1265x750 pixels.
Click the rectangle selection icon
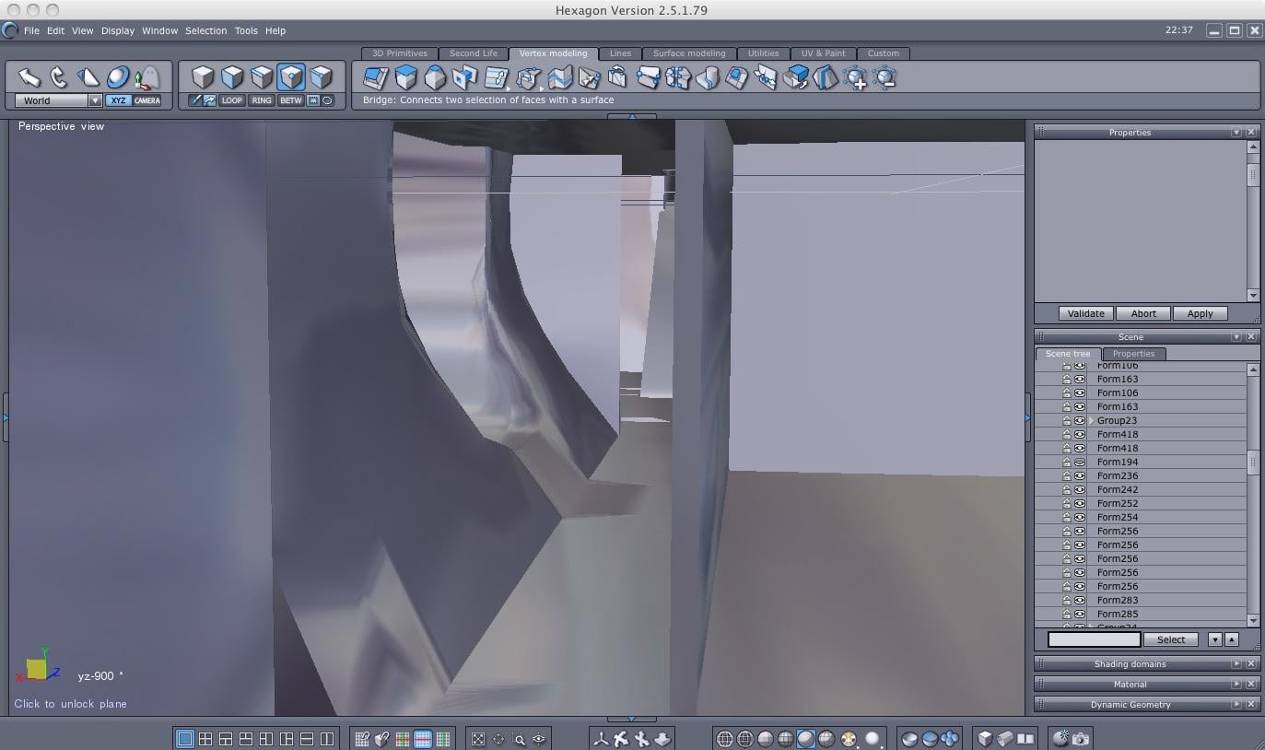tap(313, 100)
